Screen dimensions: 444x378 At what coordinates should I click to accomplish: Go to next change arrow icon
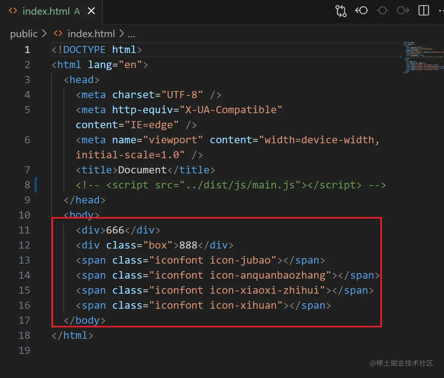[x=403, y=11]
